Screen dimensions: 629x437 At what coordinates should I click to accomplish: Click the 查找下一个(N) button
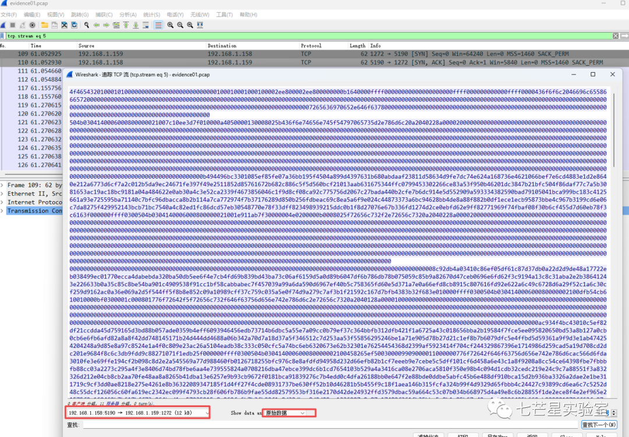coord(599,425)
